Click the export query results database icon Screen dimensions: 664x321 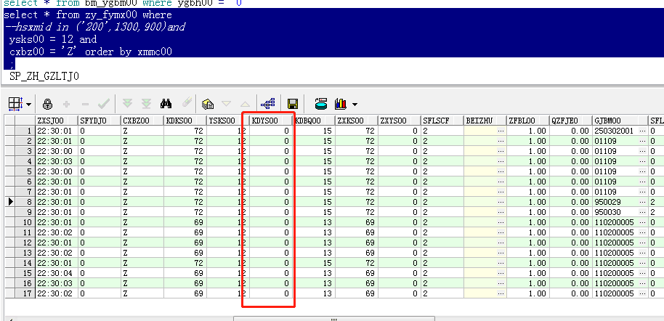(x=321, y=104)
